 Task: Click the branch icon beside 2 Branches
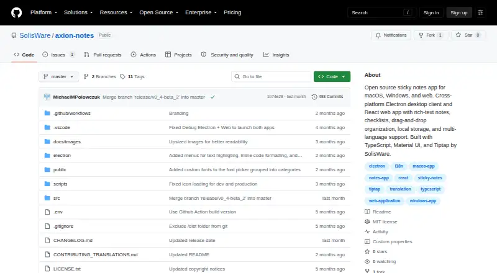pyautogui.click(x=86, y=77)
